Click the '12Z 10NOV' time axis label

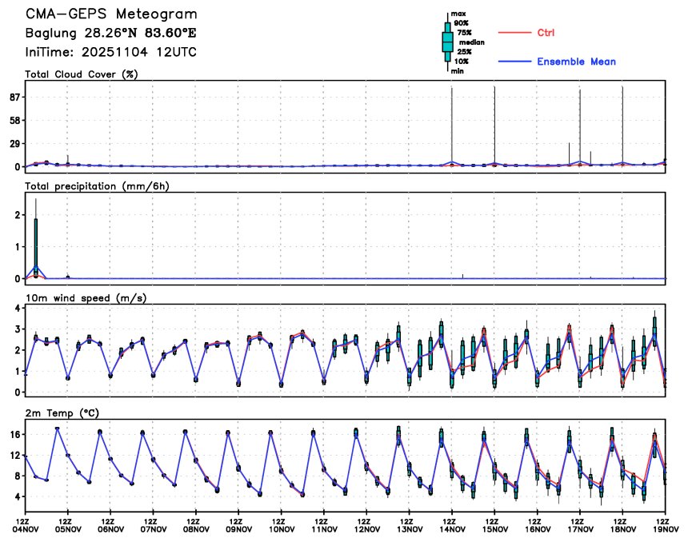(x=282, y=525)
